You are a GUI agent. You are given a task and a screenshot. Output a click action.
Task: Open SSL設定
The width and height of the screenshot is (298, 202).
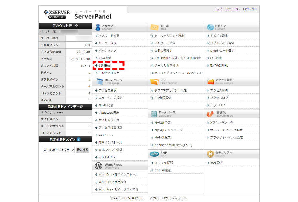pos(216,58)
